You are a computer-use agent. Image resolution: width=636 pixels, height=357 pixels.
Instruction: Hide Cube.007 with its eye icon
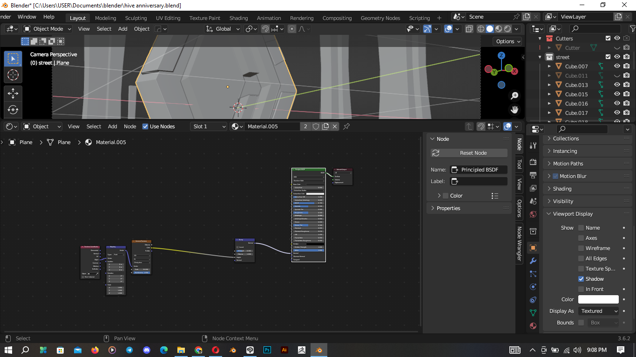[617, 66]
